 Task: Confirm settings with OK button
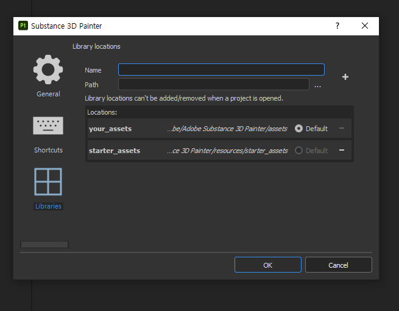[x=267, y=265]
